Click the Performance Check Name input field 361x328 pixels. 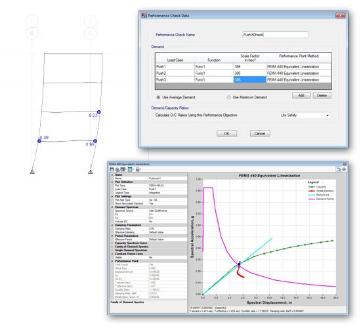[x=276, y=35]
